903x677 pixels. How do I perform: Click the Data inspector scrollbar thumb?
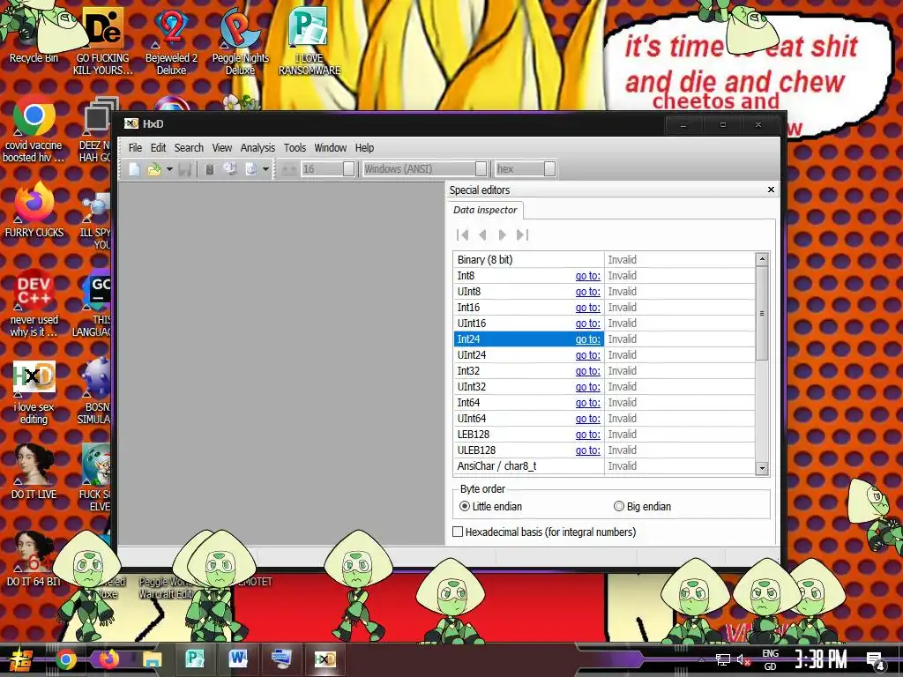[762, 313]
